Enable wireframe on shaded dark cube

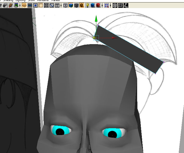coord(77,5)
